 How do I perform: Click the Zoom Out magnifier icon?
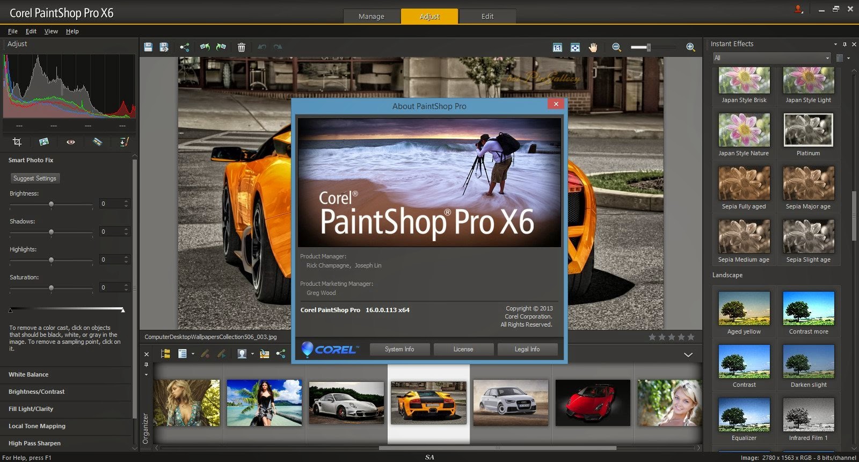616,47
